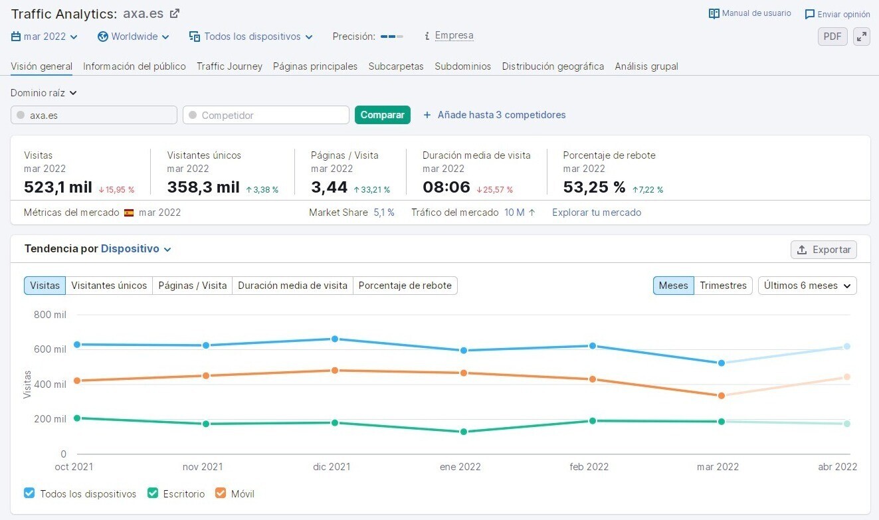
Task: Expand the Dominio raíz dropdown
Action: pyautogui.click(x=44, y=93)
